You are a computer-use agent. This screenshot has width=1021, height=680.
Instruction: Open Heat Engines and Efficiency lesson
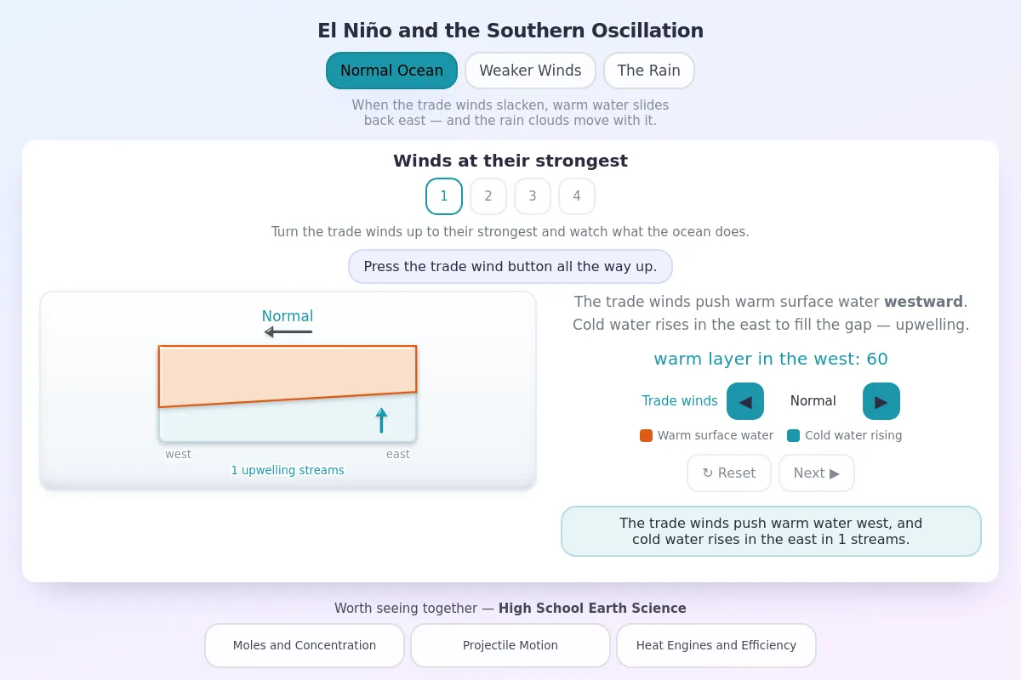716,645
